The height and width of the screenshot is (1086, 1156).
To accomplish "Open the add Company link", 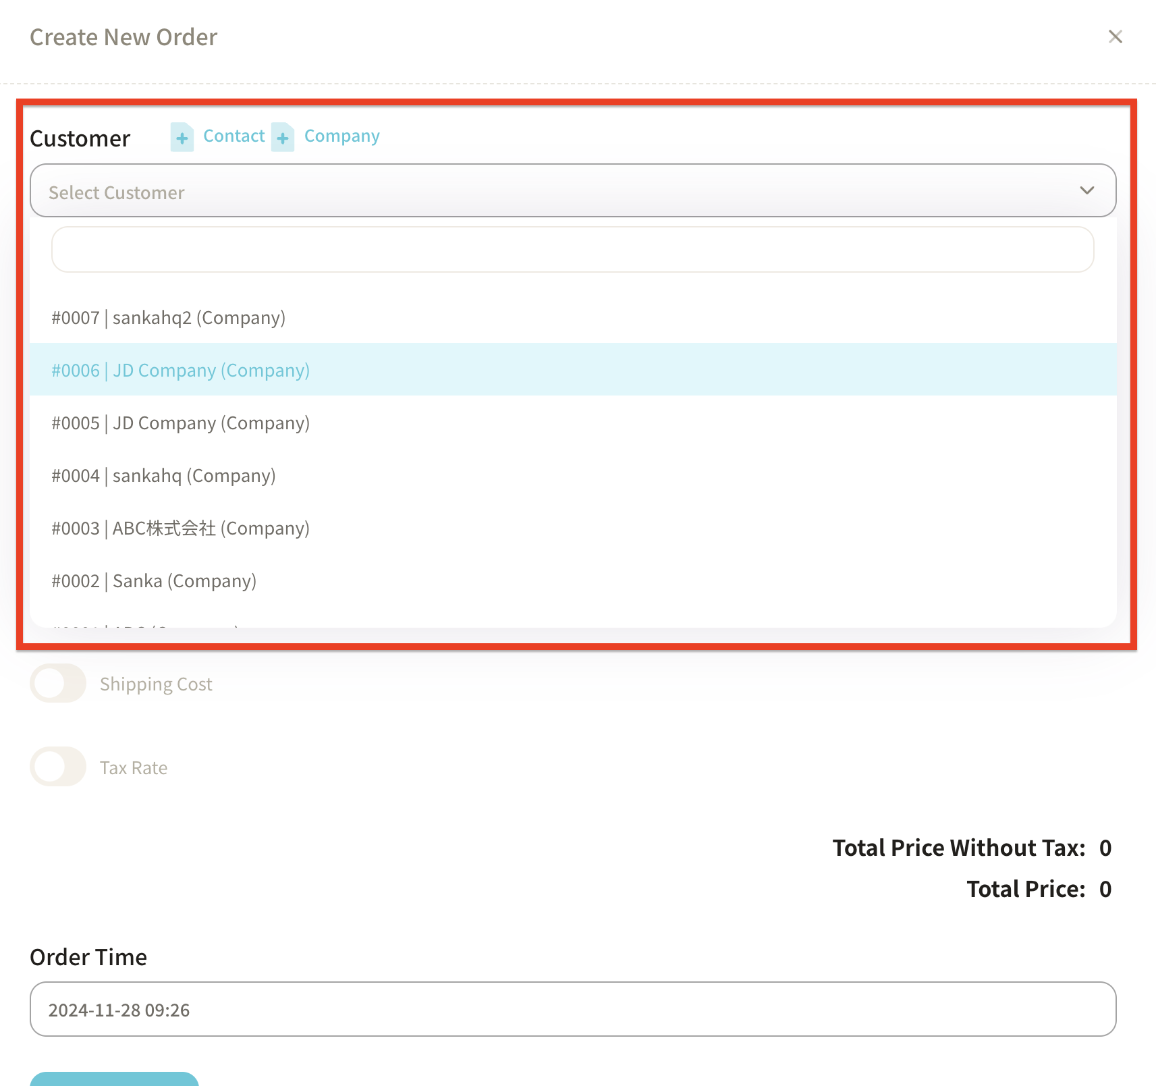I will [x=341, y=136].
